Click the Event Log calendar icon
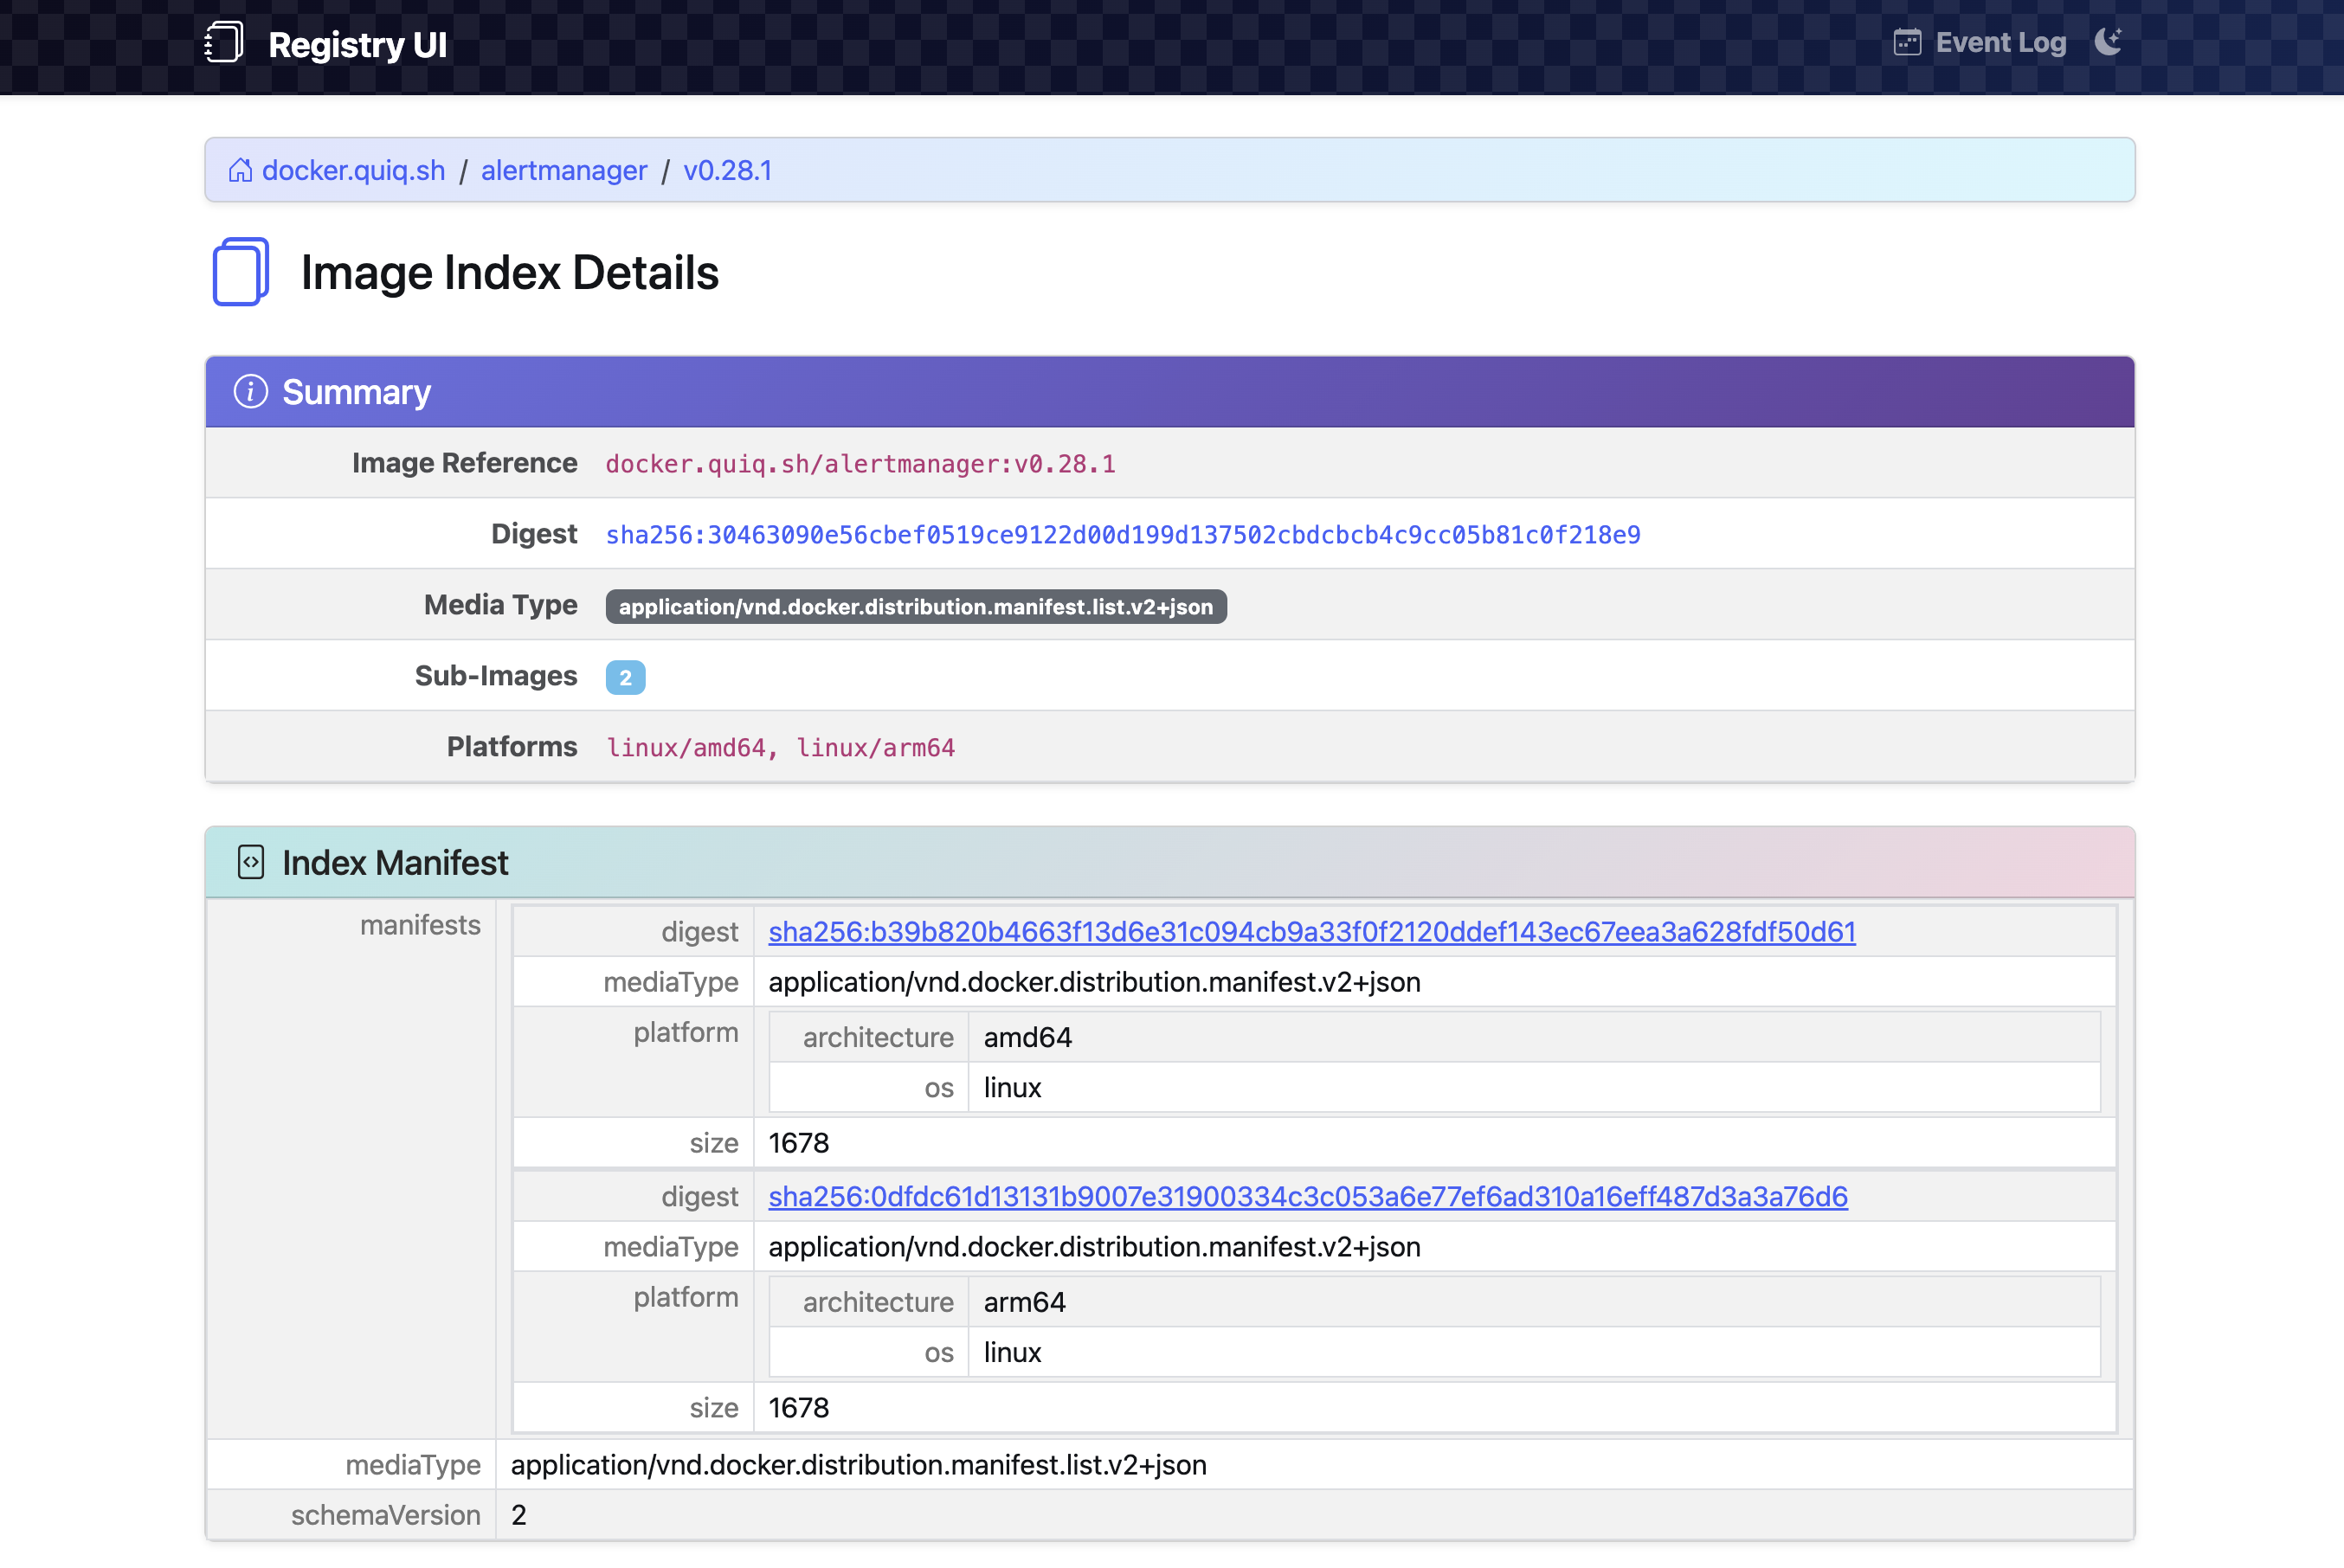The width and height of the screenshot is (2344, 1568). [x=1907, y=42]
